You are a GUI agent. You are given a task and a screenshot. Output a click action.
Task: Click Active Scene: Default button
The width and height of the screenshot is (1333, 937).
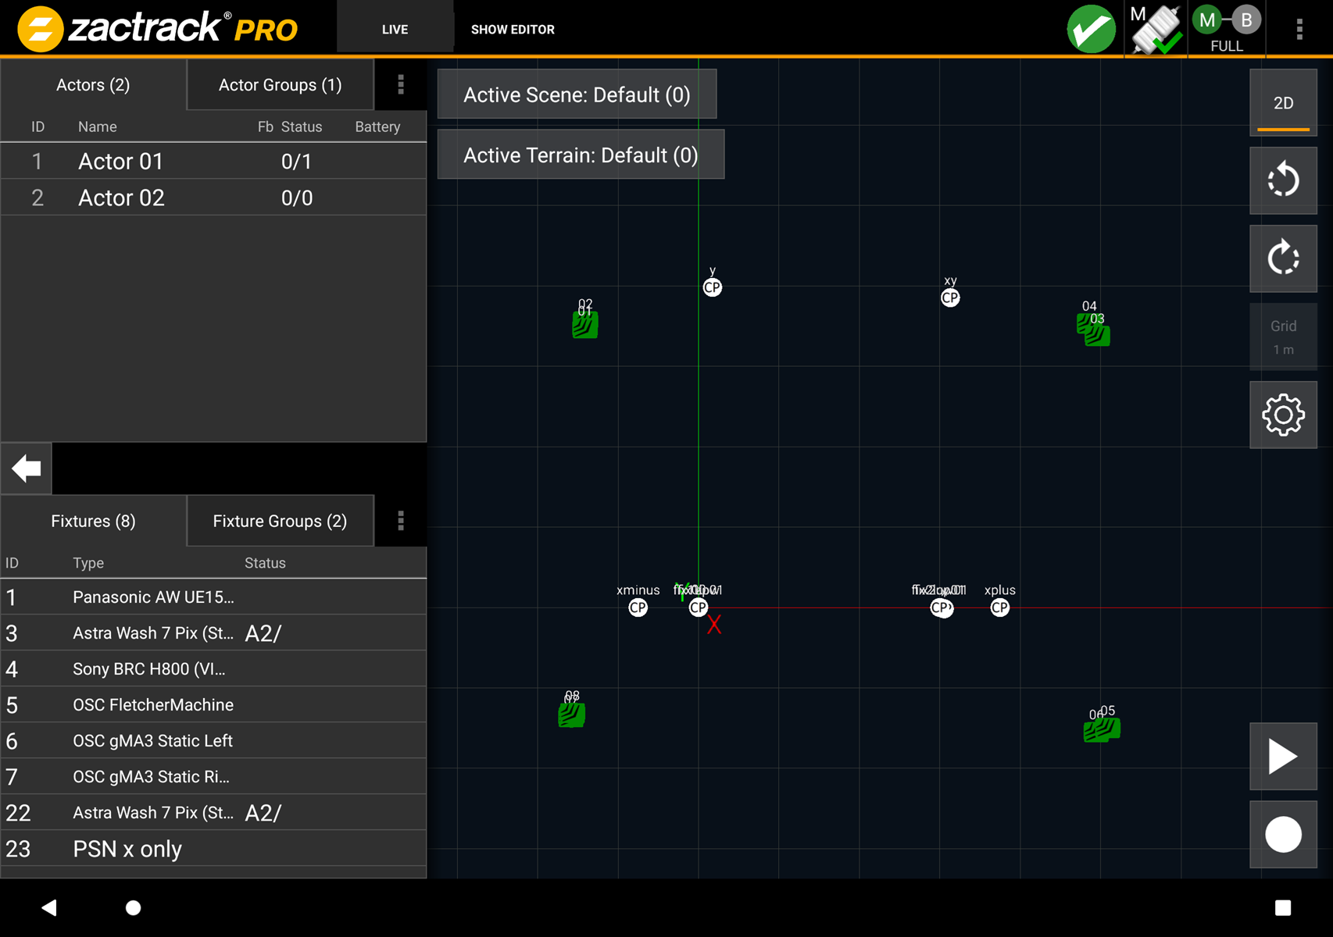577,94
